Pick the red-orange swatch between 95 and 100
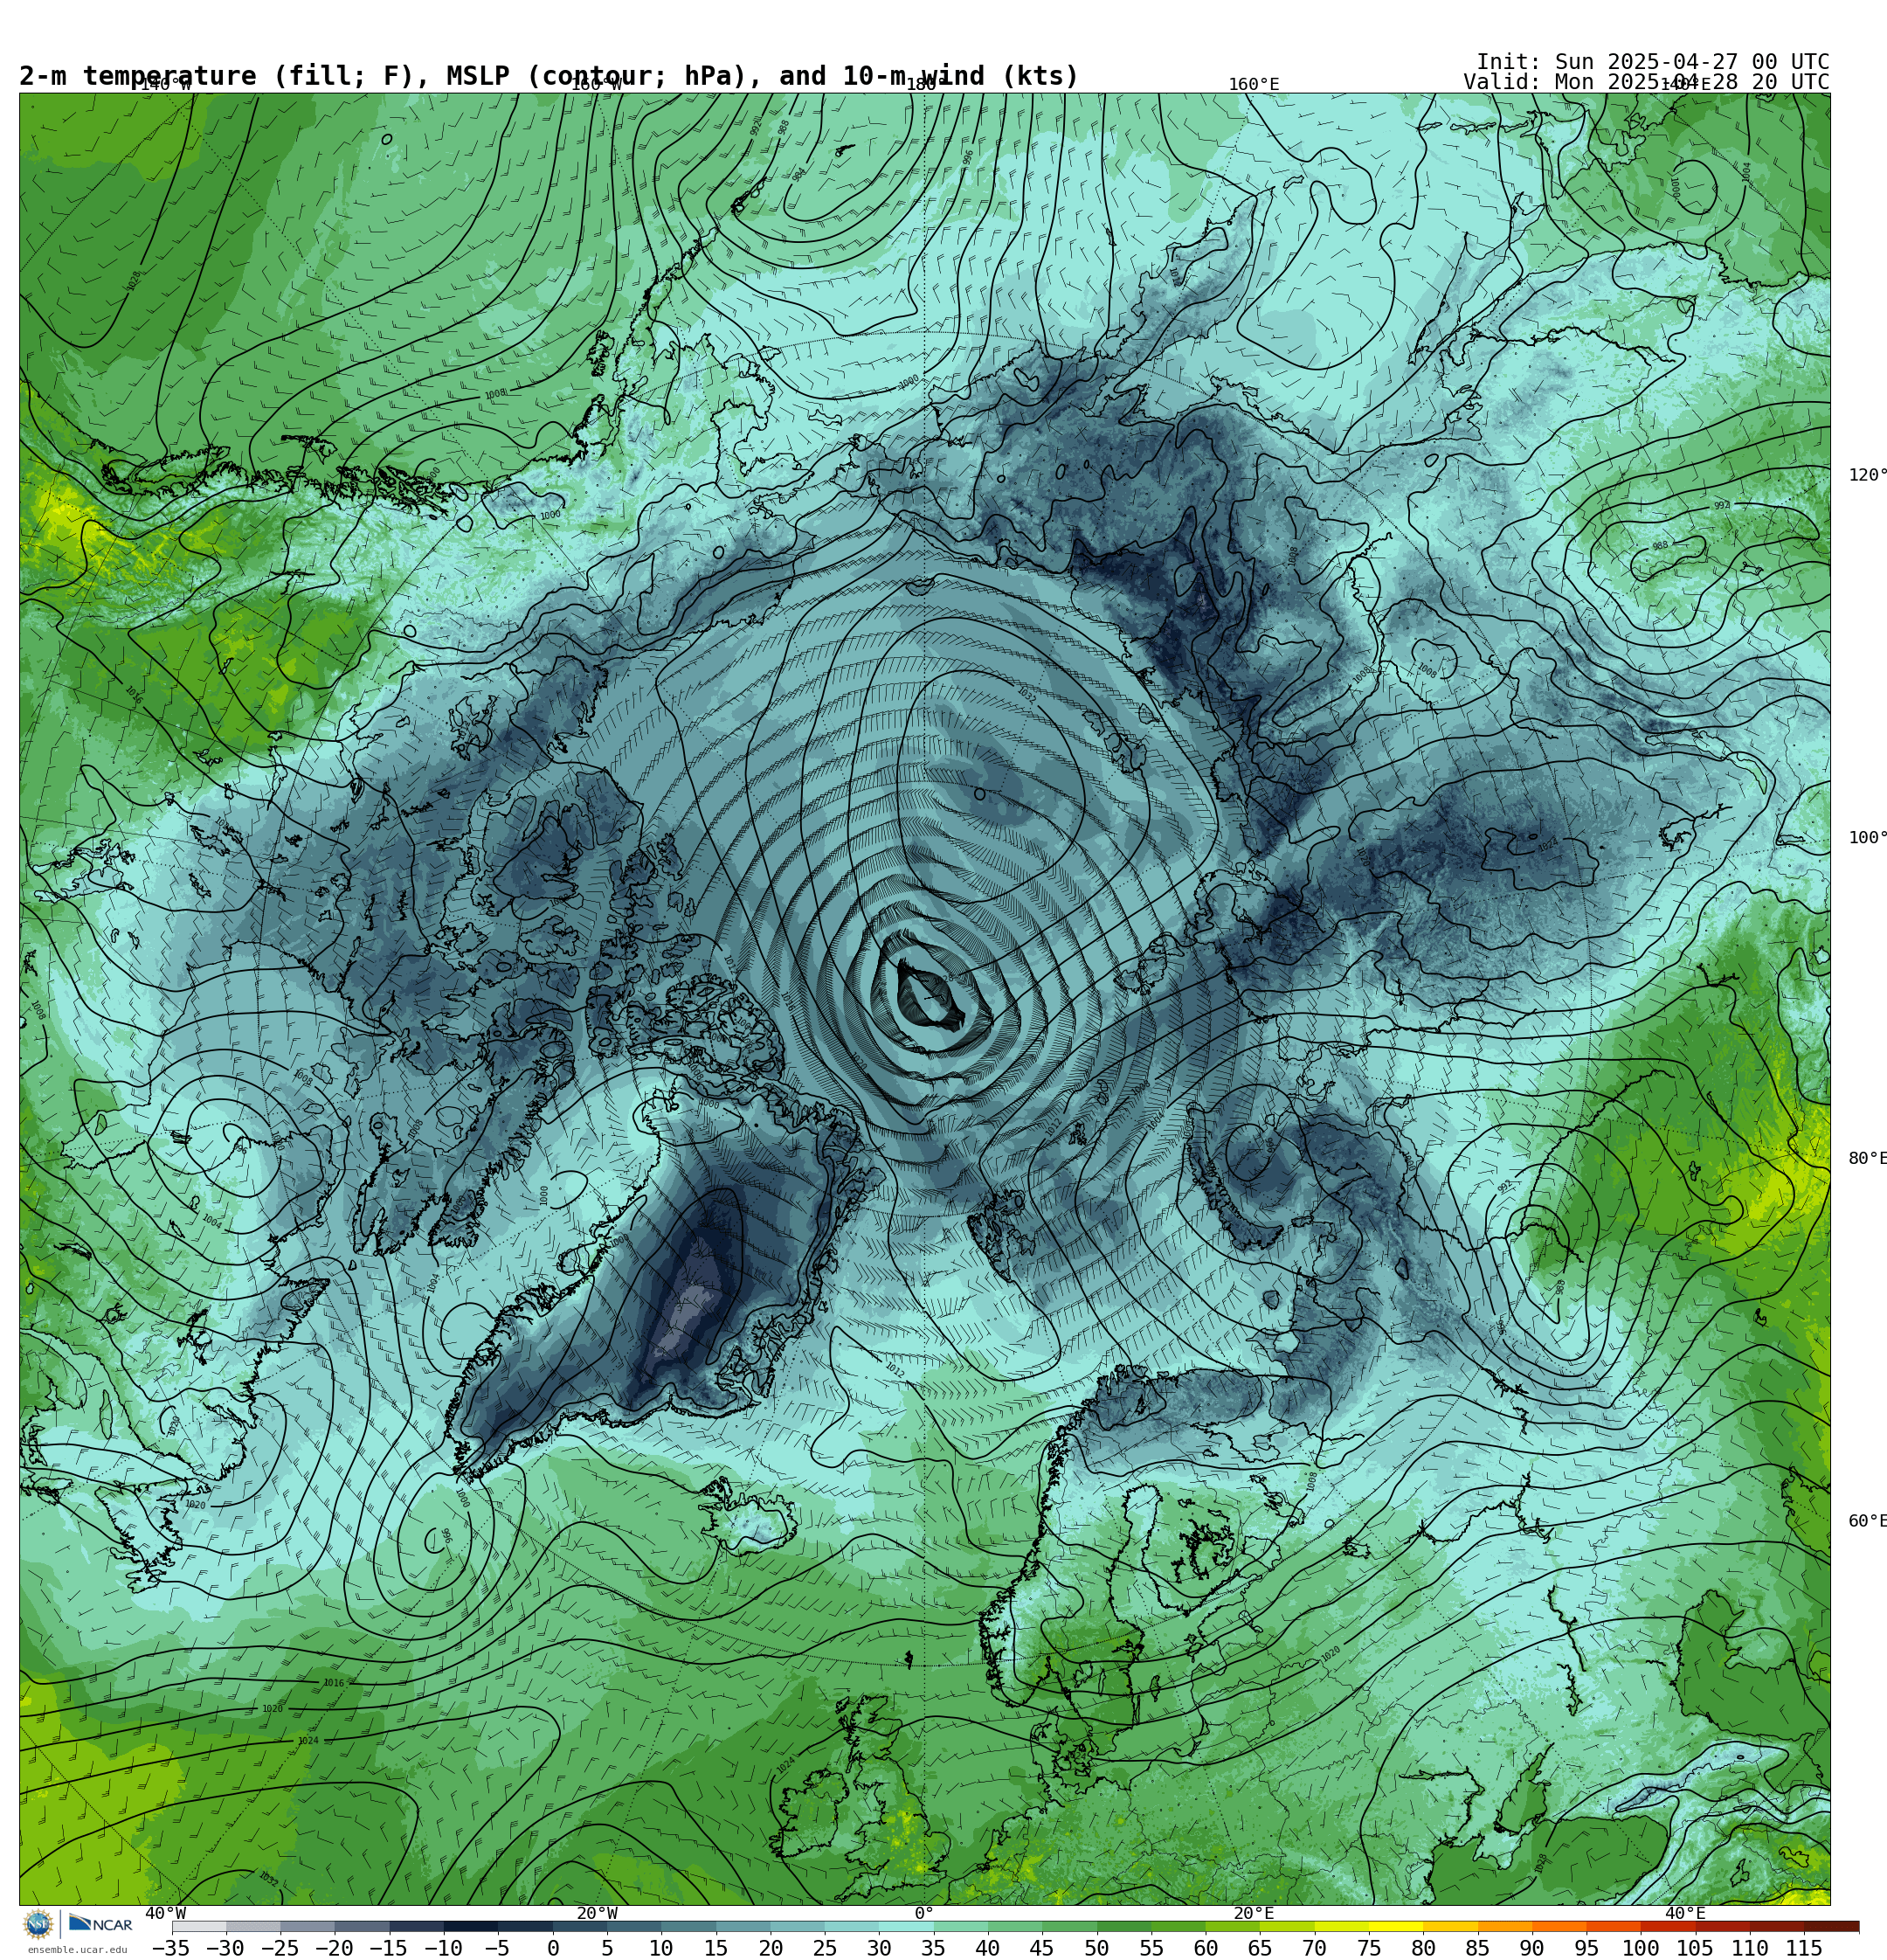 pyautogui.click(x=1613, y=1926)
